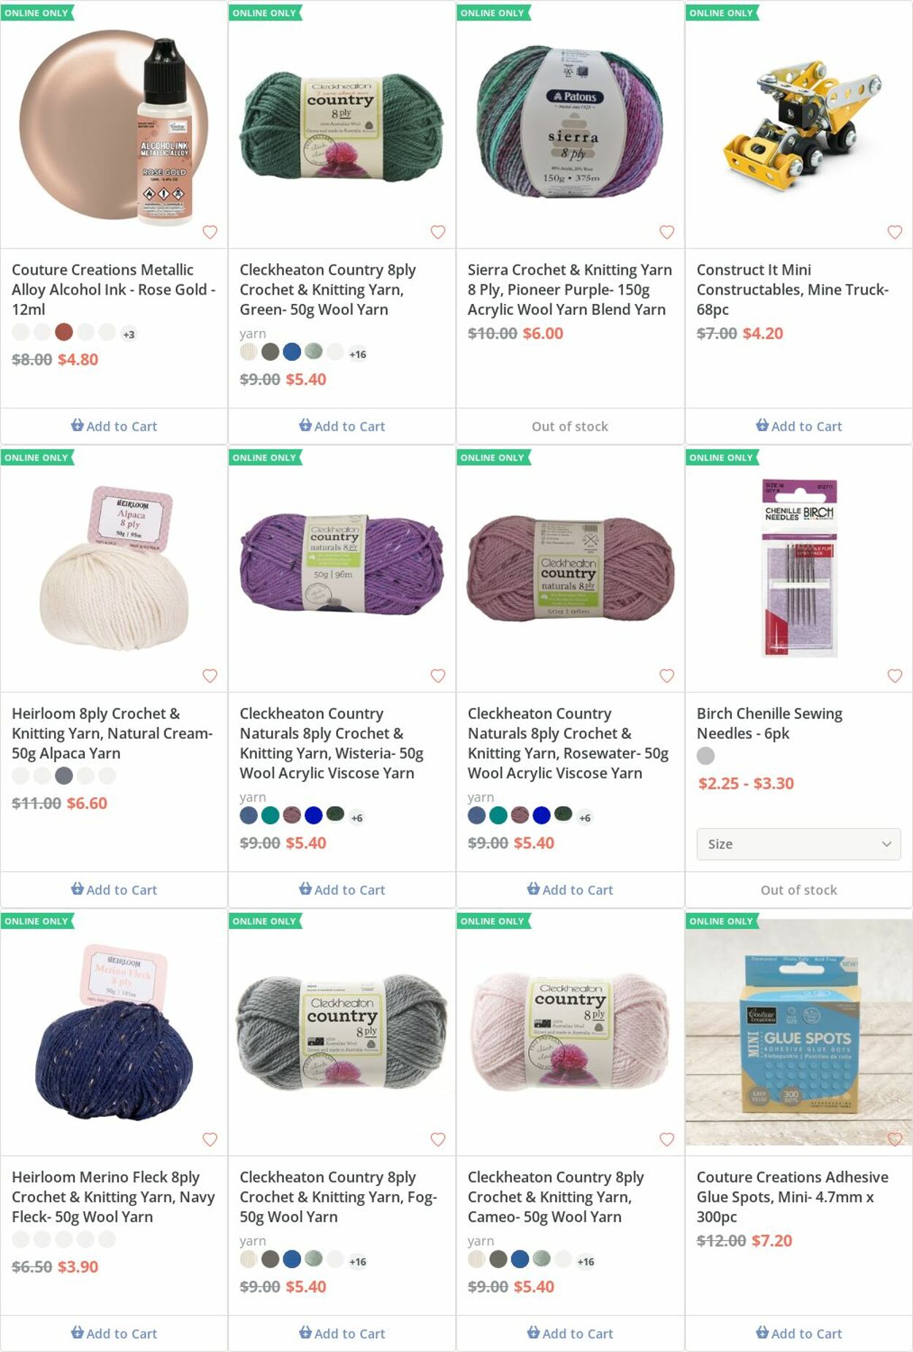The image size is (913, 1352).
Task: Open the Size dropdown for Birch Needles
Action: click(x=798, y=844)
